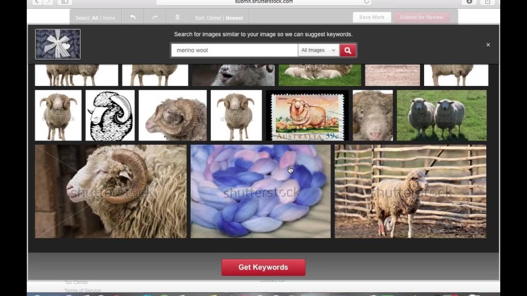Select first front-facing ram thumbnail beside illustration
The image size is (527, 296).
pos(58,116)
